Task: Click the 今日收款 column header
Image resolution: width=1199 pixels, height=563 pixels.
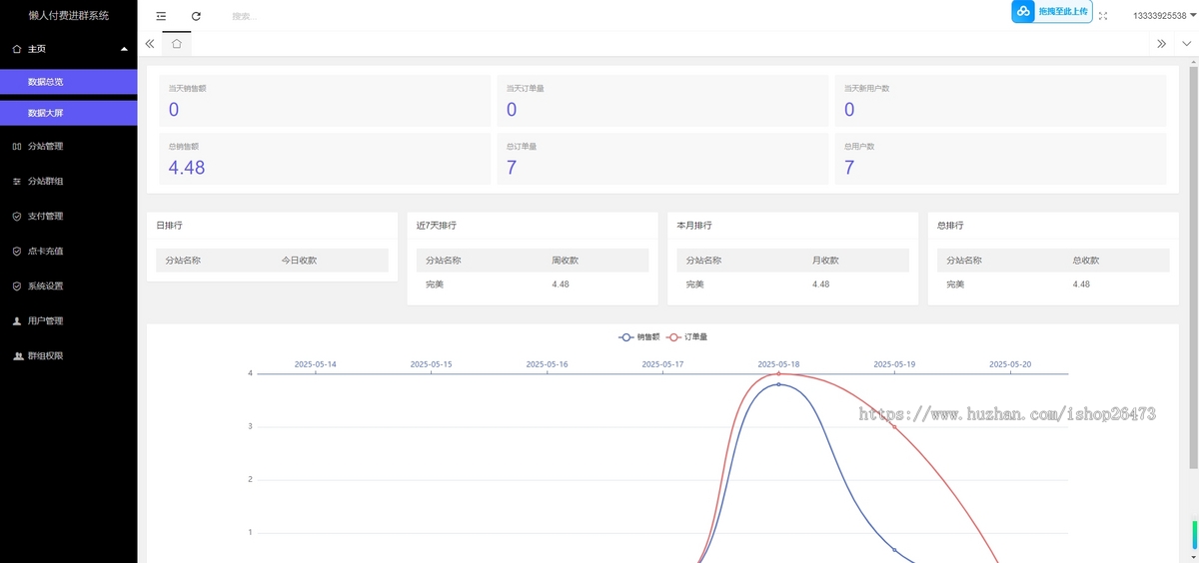Action: [299, 261]
